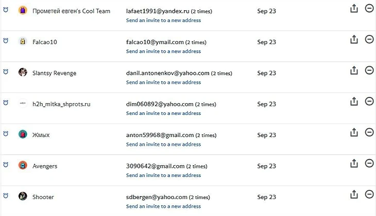Click the share icon for h2h_mitka_shprots.ru
376x216 pixels.
click(x=354, y=102)
